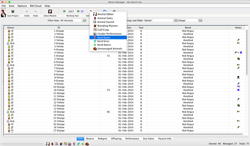250x146 pixels.
Task: Open the Group filter picker icon
Action: click(x=200, y=21)
